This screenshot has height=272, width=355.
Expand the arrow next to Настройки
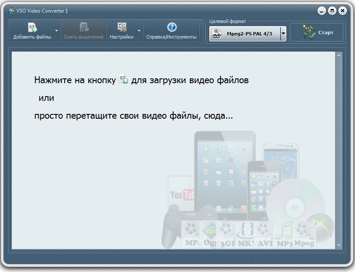point(139,31)
